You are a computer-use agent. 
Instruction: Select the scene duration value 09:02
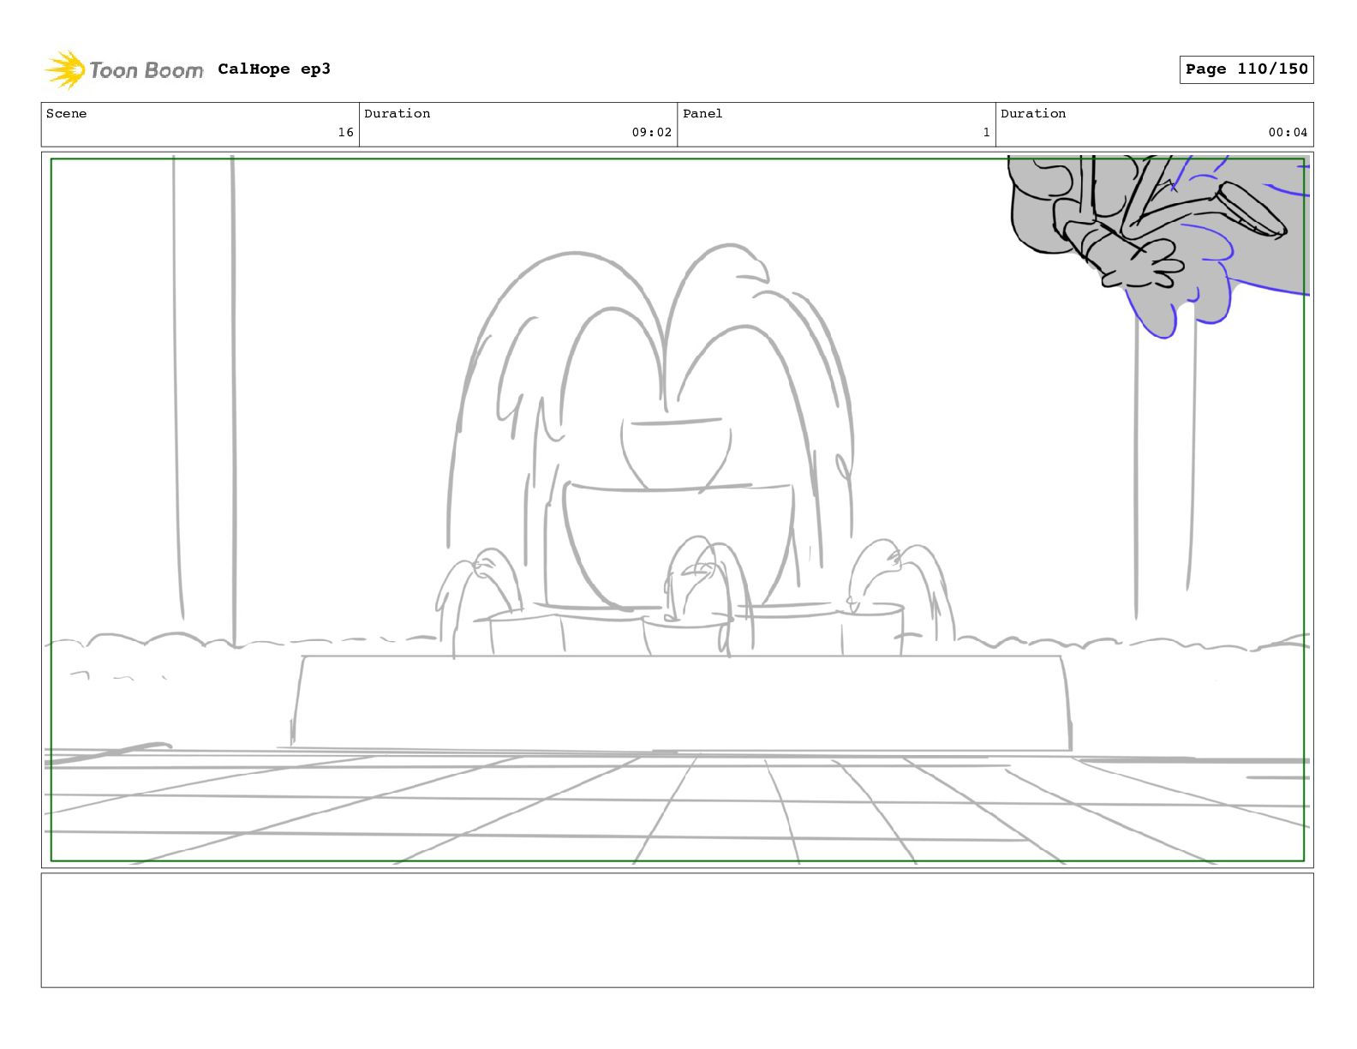[x=652, y=132]
